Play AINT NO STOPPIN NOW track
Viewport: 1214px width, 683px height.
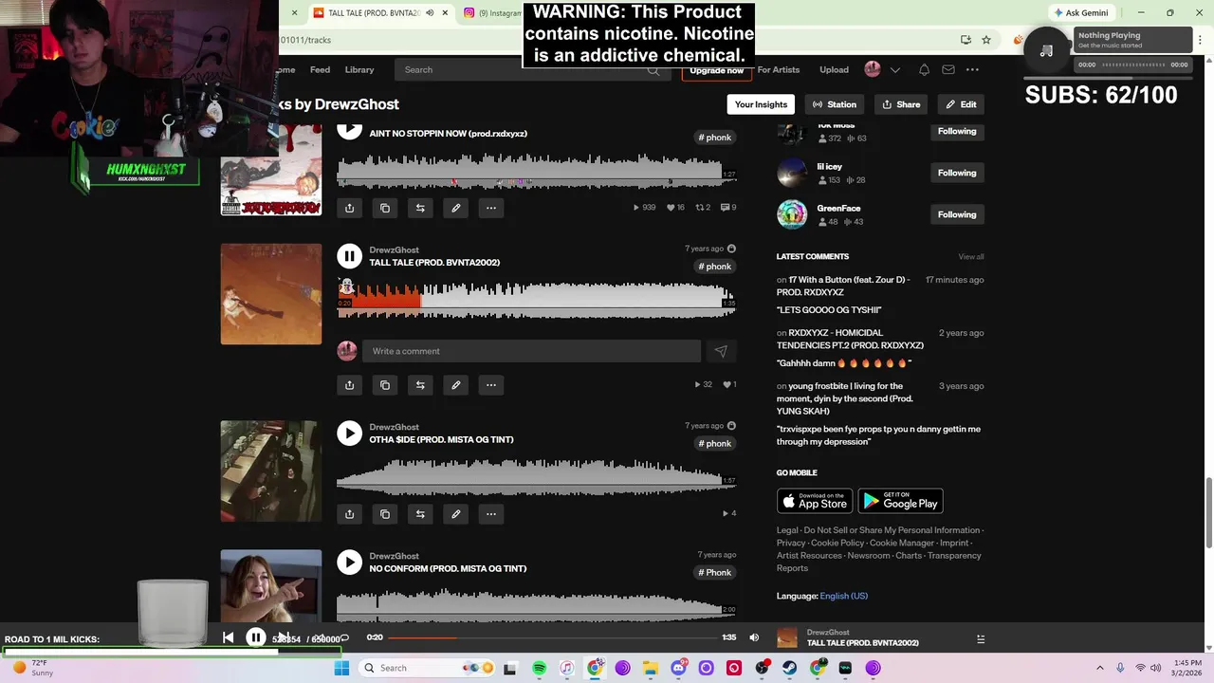(349, 130)
